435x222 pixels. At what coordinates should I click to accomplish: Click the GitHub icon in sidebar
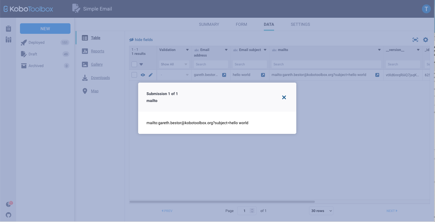(8, 215)
